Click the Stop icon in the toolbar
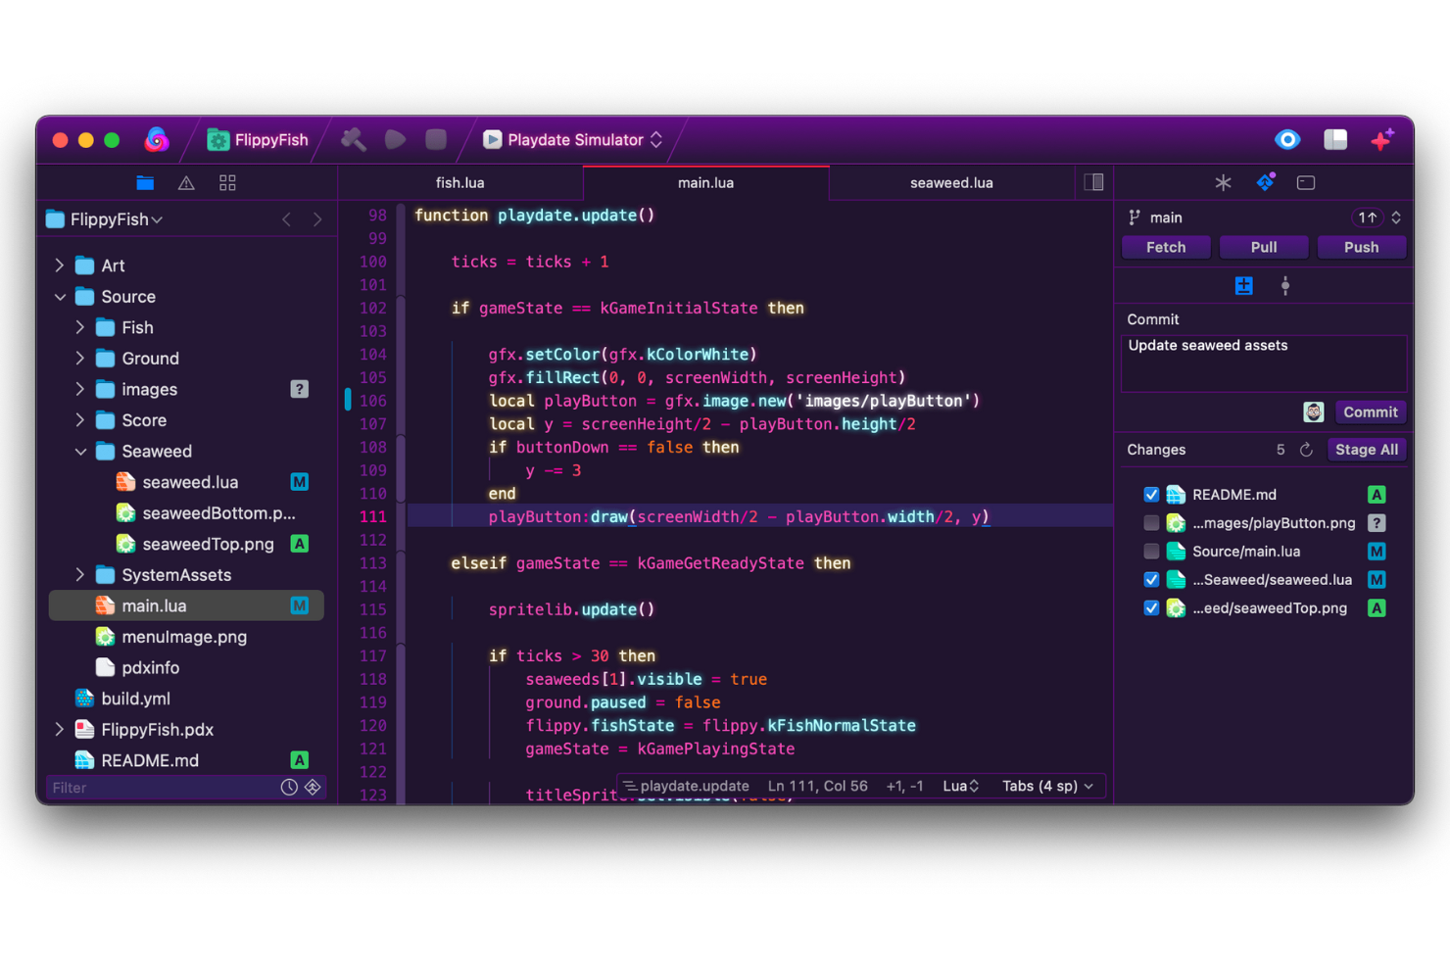This screenshot has height=967, width=1450. tap(436, 139)
